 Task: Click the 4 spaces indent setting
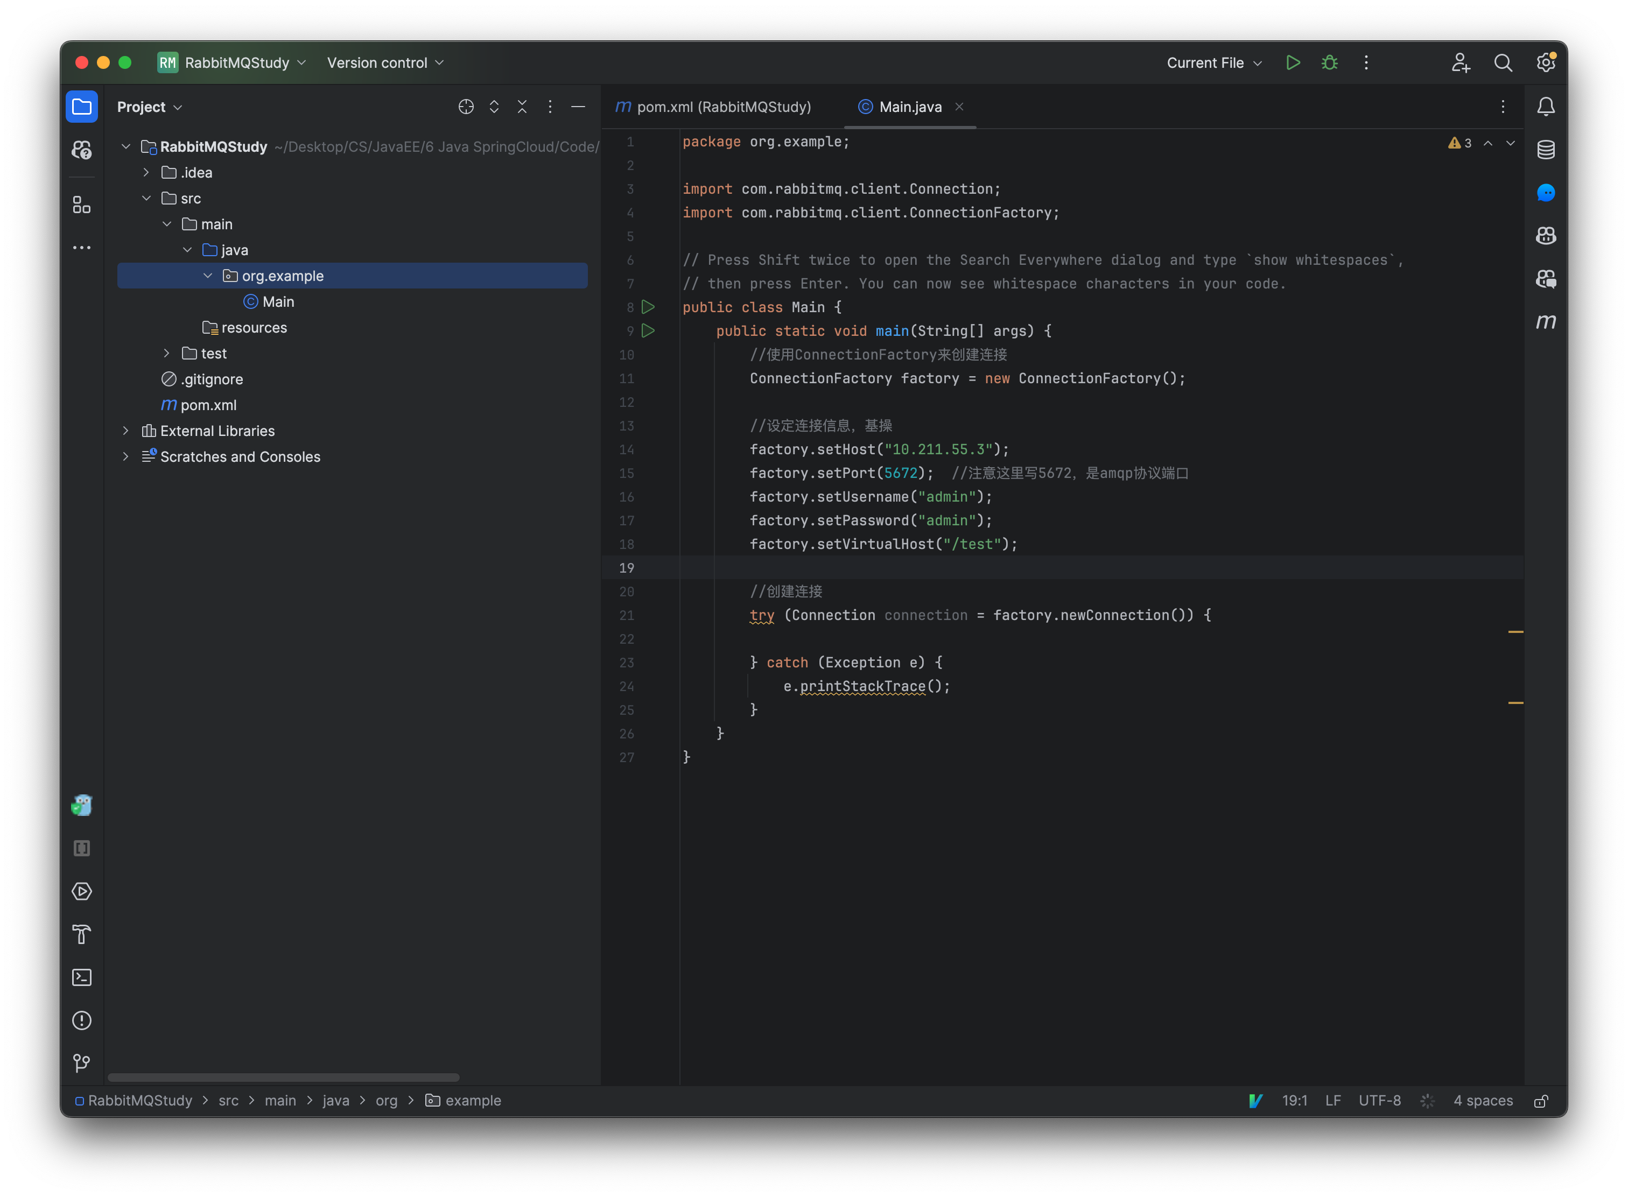click(x=1482, y=1101)
